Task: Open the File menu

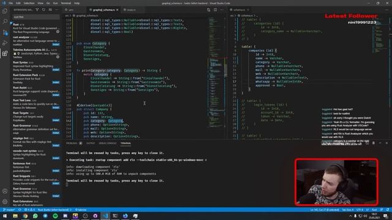Action: pyautogui.click(x=11, y=3)
